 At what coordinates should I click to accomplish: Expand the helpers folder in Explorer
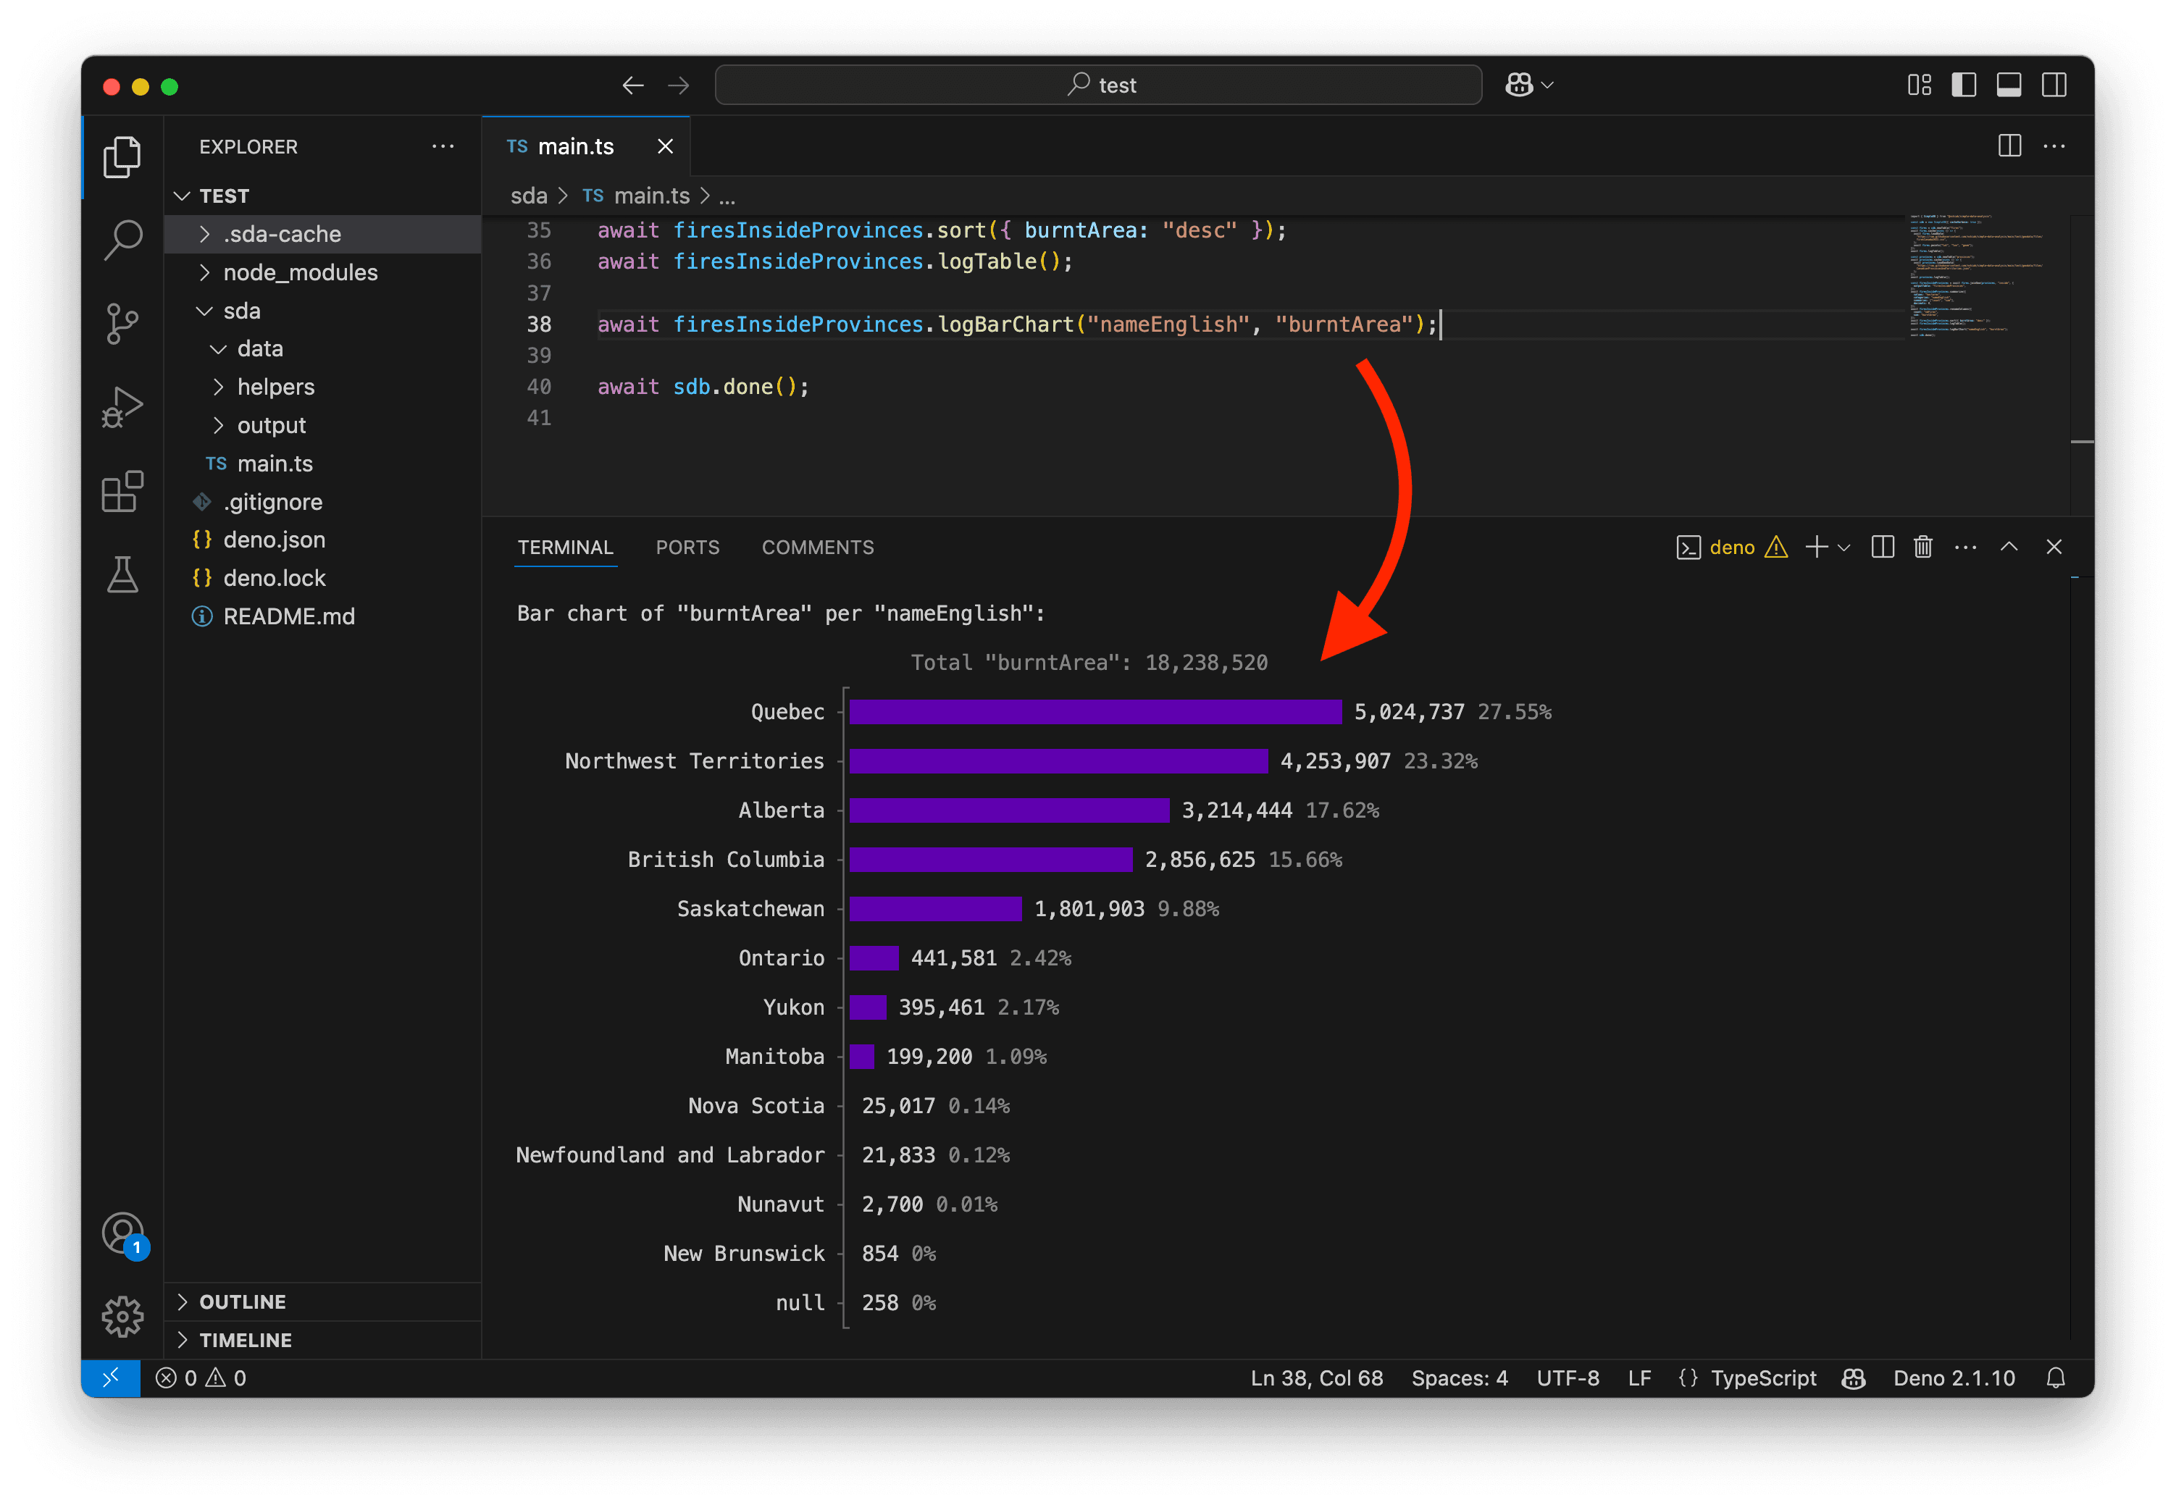(x=275, y=385)
